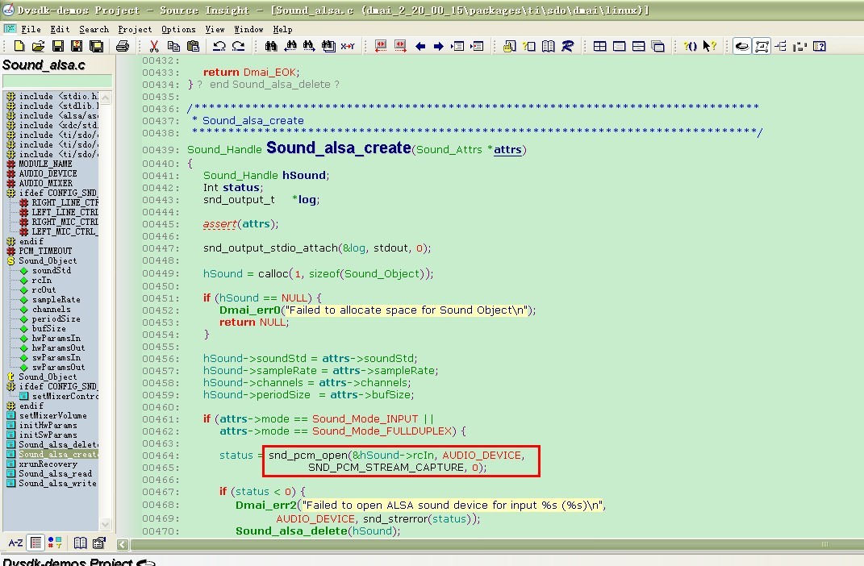Viewport: 864px width, 566px height.
Task: Click the symbol list scroll up arrow
Action: click(x=105, y=98)
